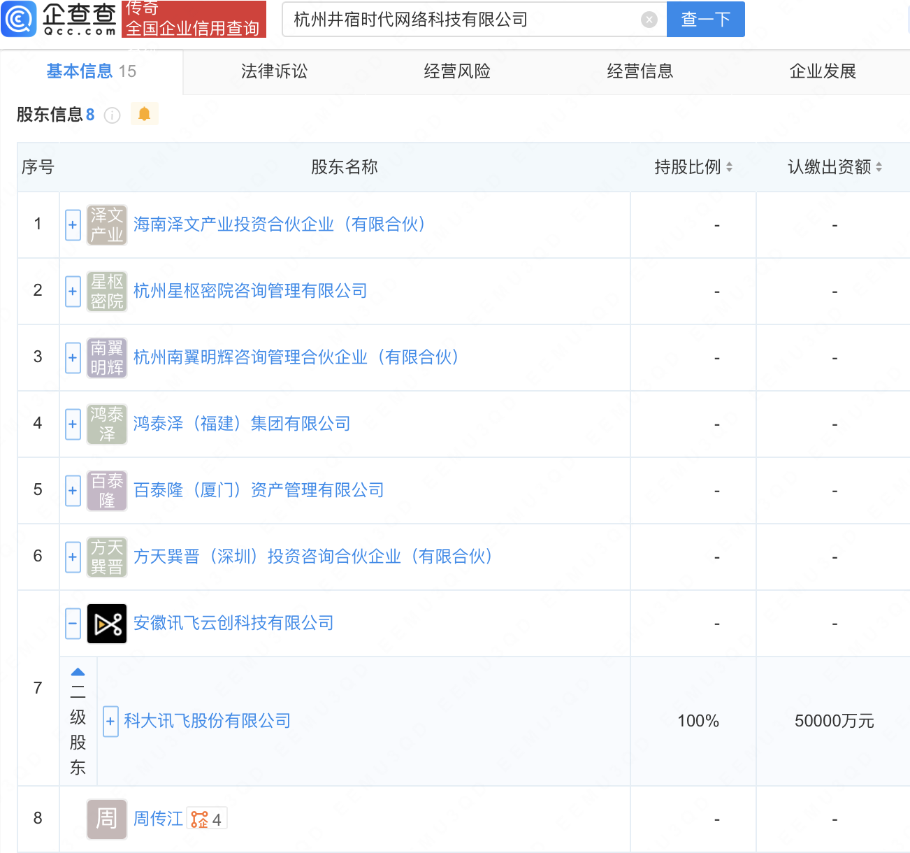910x853 pixels.
Task: Expand 科大讯飞股份有限公司 sub-shareholder
Action: [110, 722]
